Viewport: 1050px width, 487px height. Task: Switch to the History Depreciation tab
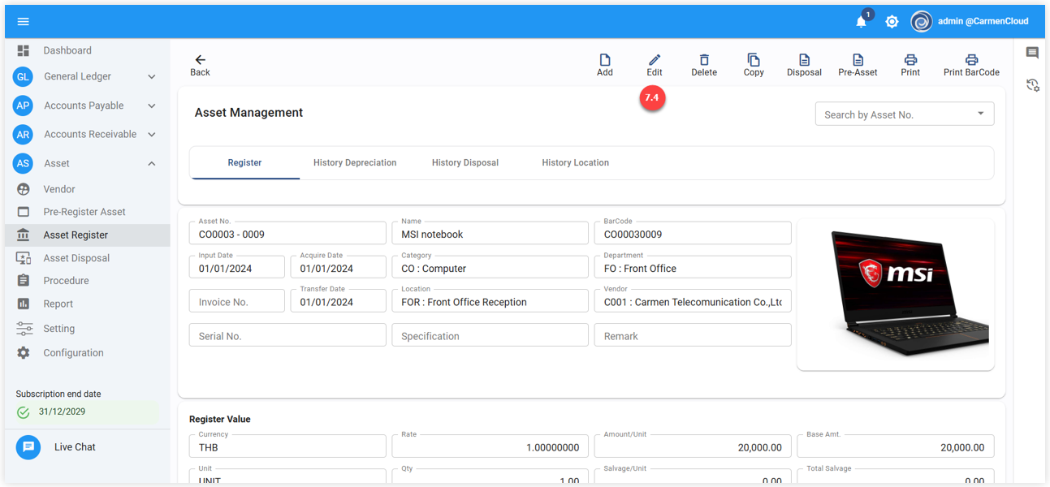(355, 162)
